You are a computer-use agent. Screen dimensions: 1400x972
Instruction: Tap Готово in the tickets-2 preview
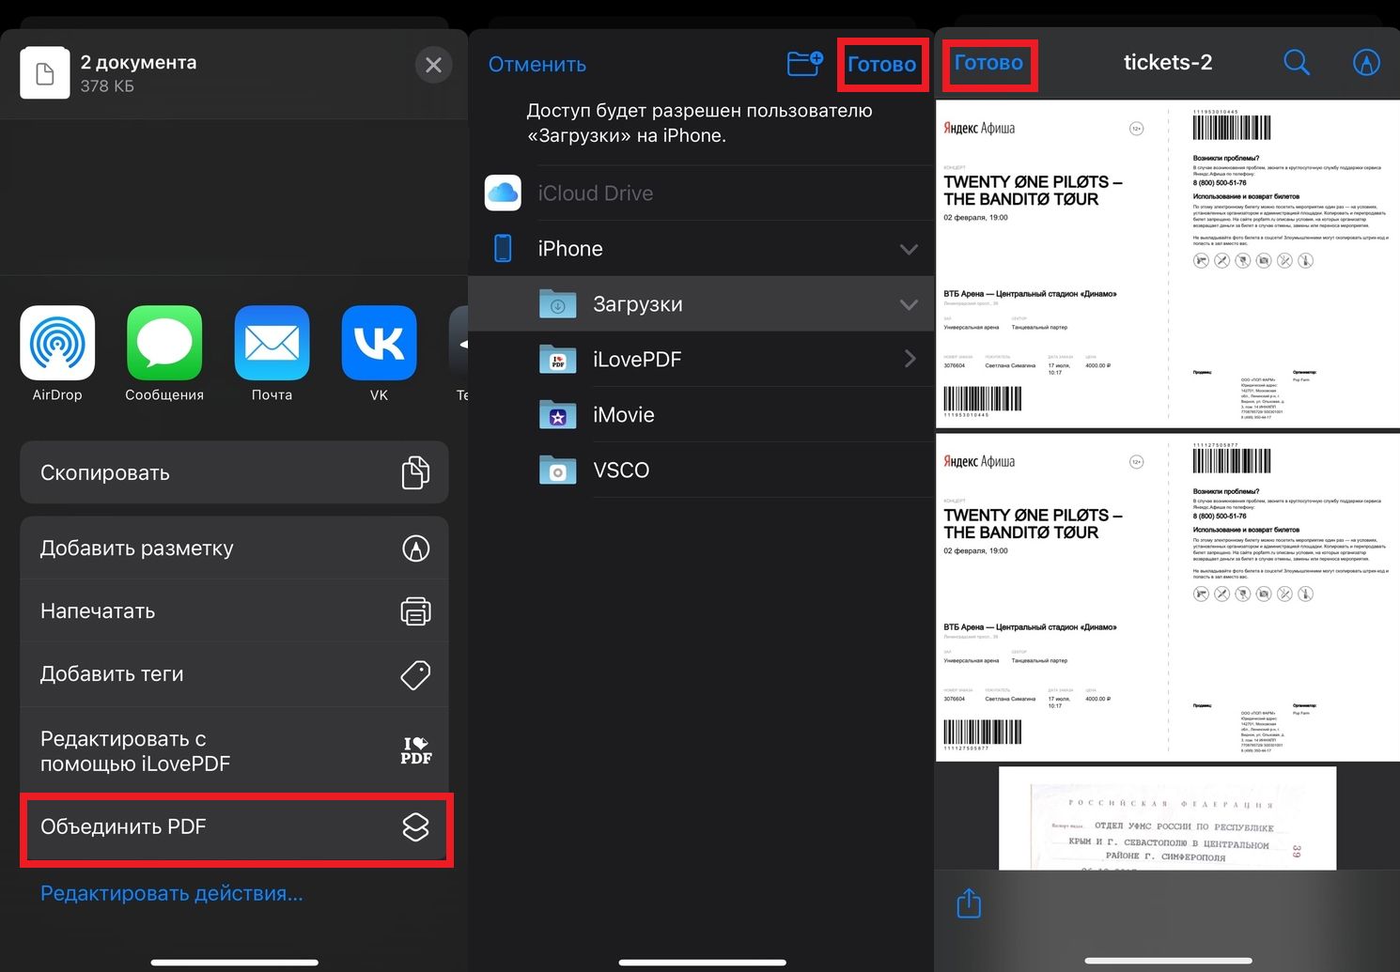pyautogui.click(x=988, y=63)
